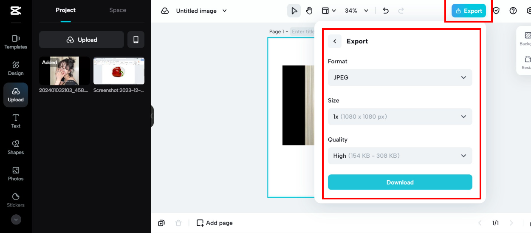Go to previous page arrow

[480, 223]
